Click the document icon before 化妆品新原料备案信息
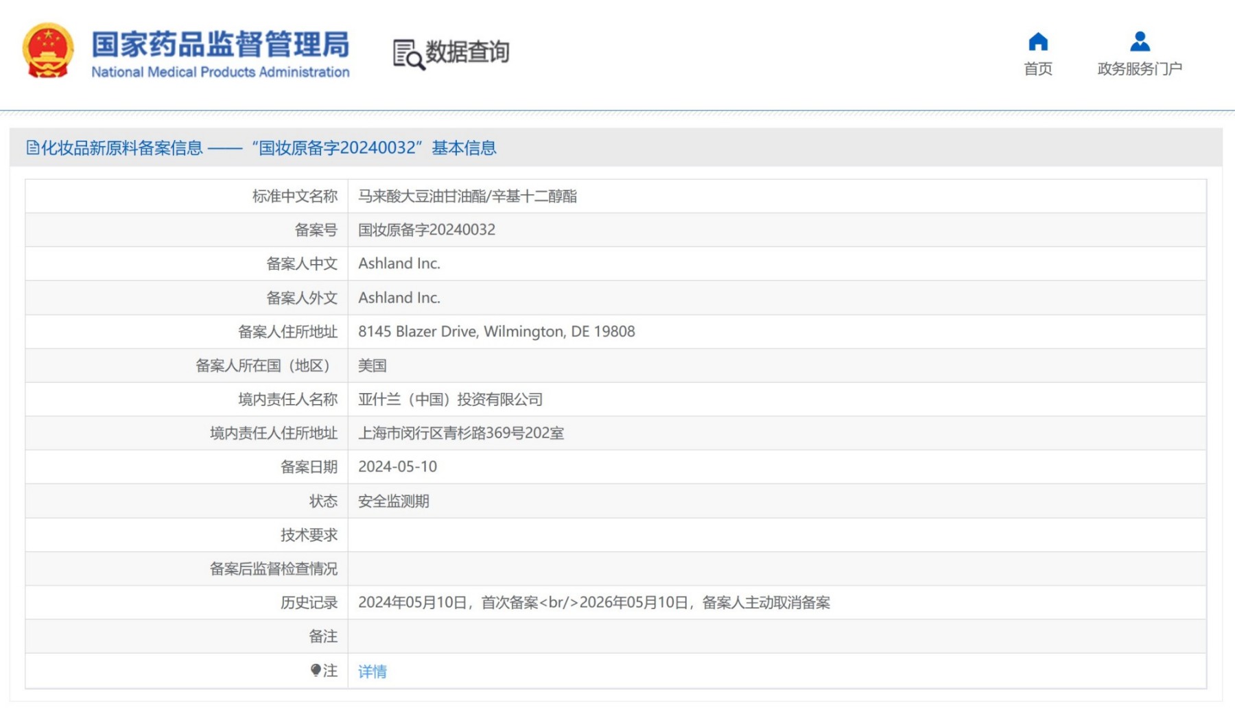 [x=32, y=147]
